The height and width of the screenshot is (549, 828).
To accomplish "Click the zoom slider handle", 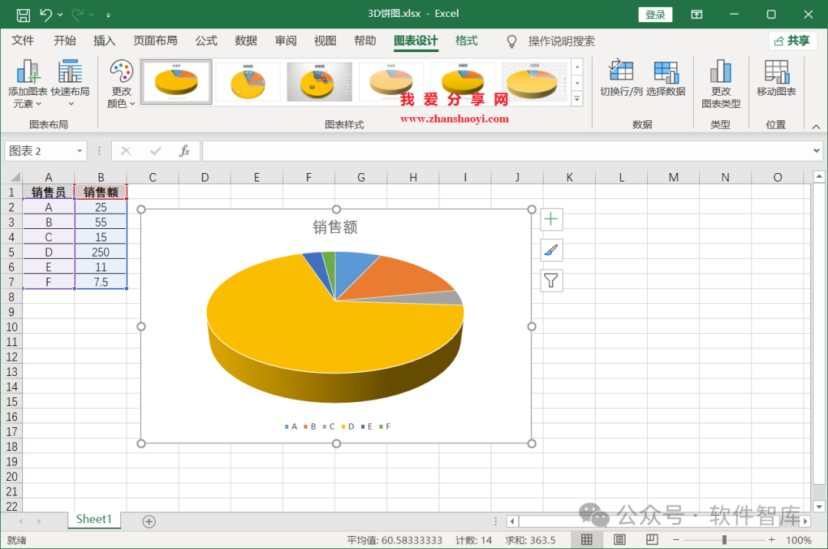I will tap(724, 540).
